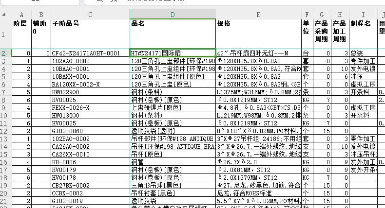Click cell 发外加工 in row 16
Screen dimensions: 385x208
[363, 162]
